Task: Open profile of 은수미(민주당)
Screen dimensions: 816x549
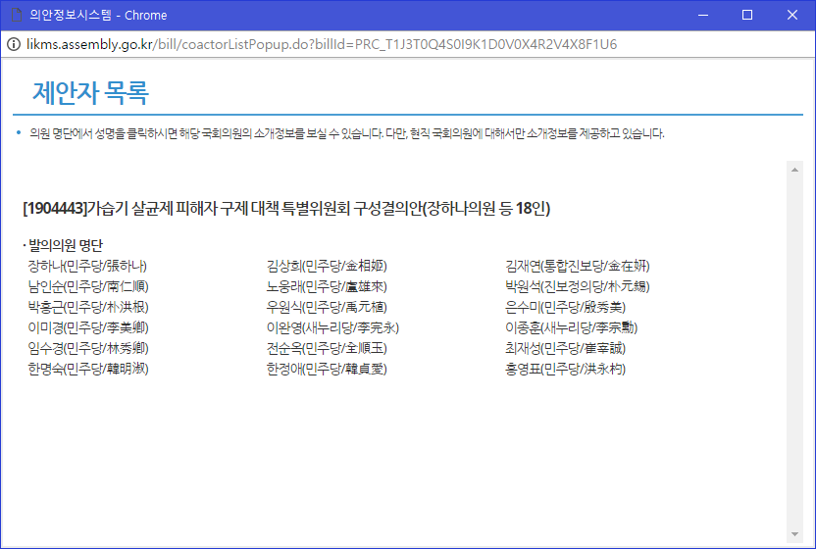Action: [x=566, y=307]
